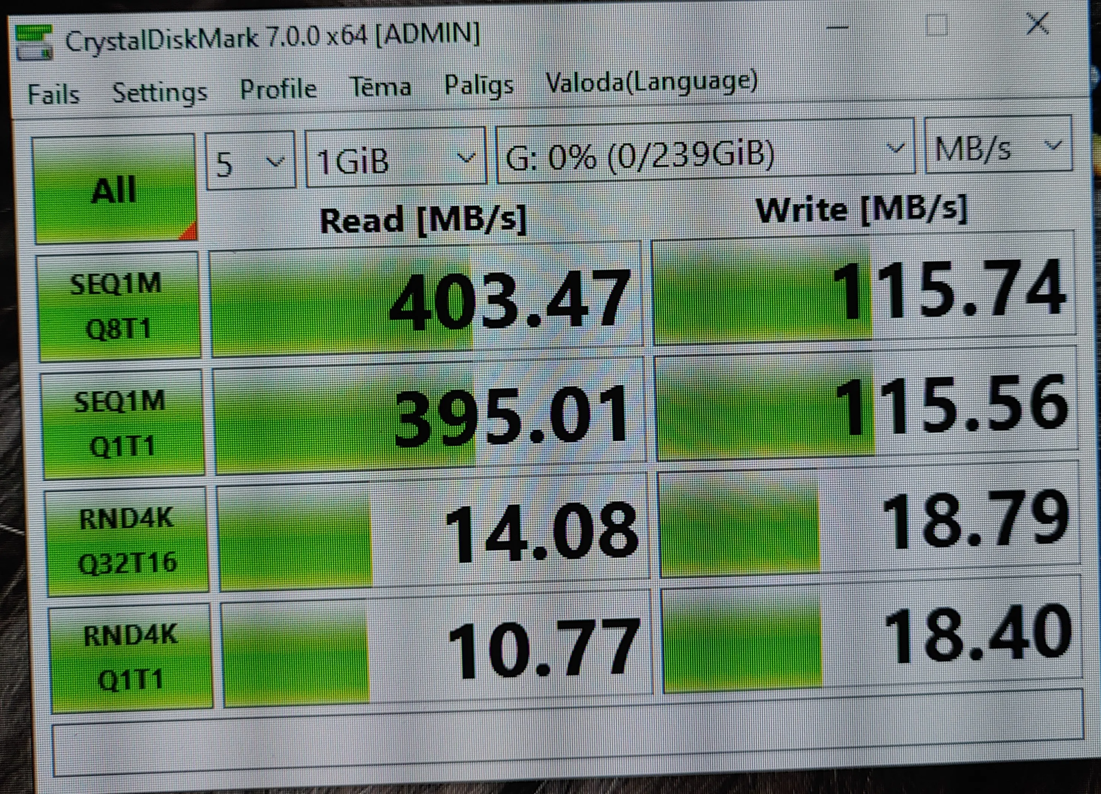
Task: Open the Settings menu
Action: [160, 92]
